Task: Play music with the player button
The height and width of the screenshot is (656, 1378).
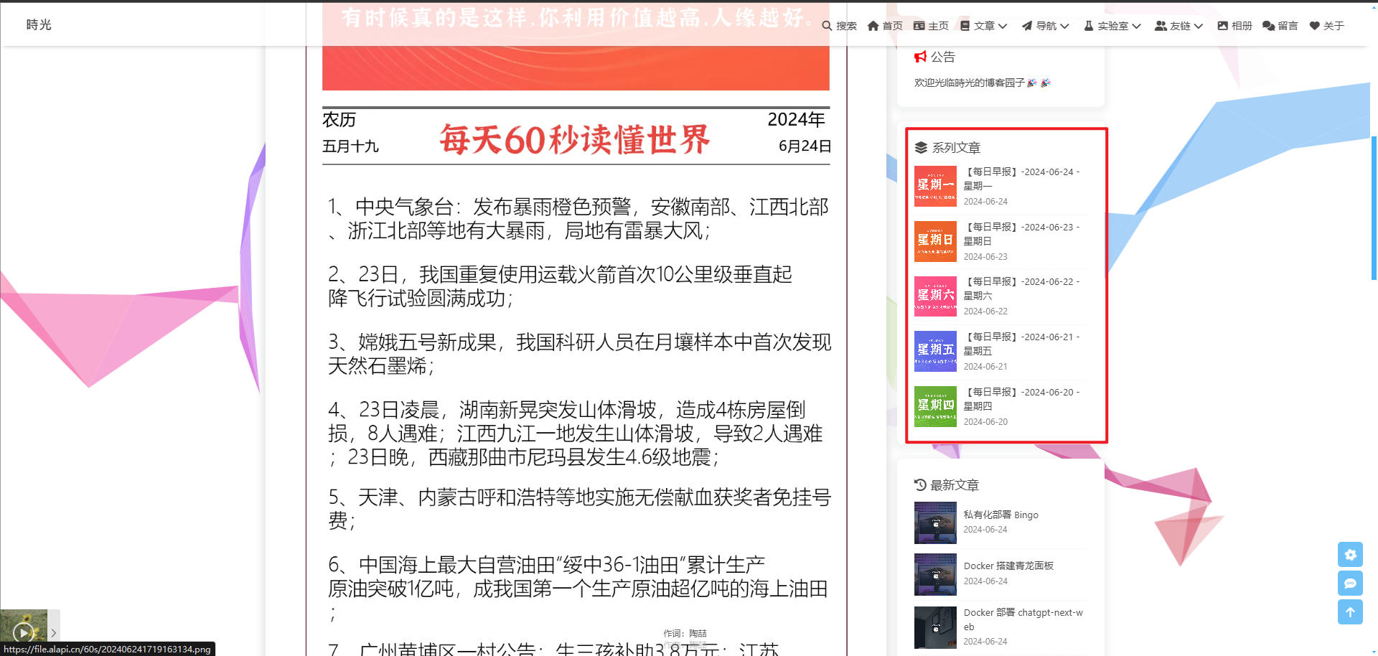Action: coord(24,632)
